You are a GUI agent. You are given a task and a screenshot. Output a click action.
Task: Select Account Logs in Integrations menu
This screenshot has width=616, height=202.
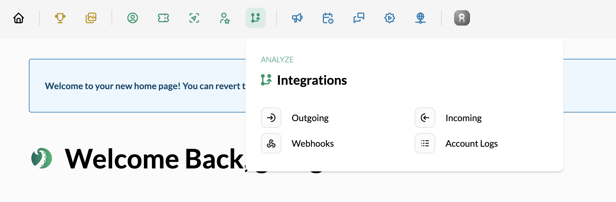point(471,144)
